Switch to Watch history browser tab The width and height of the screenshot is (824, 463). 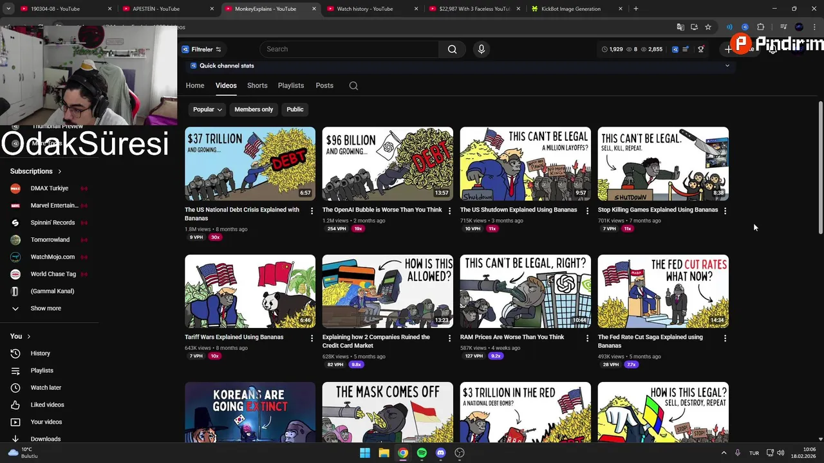point(371,9)
